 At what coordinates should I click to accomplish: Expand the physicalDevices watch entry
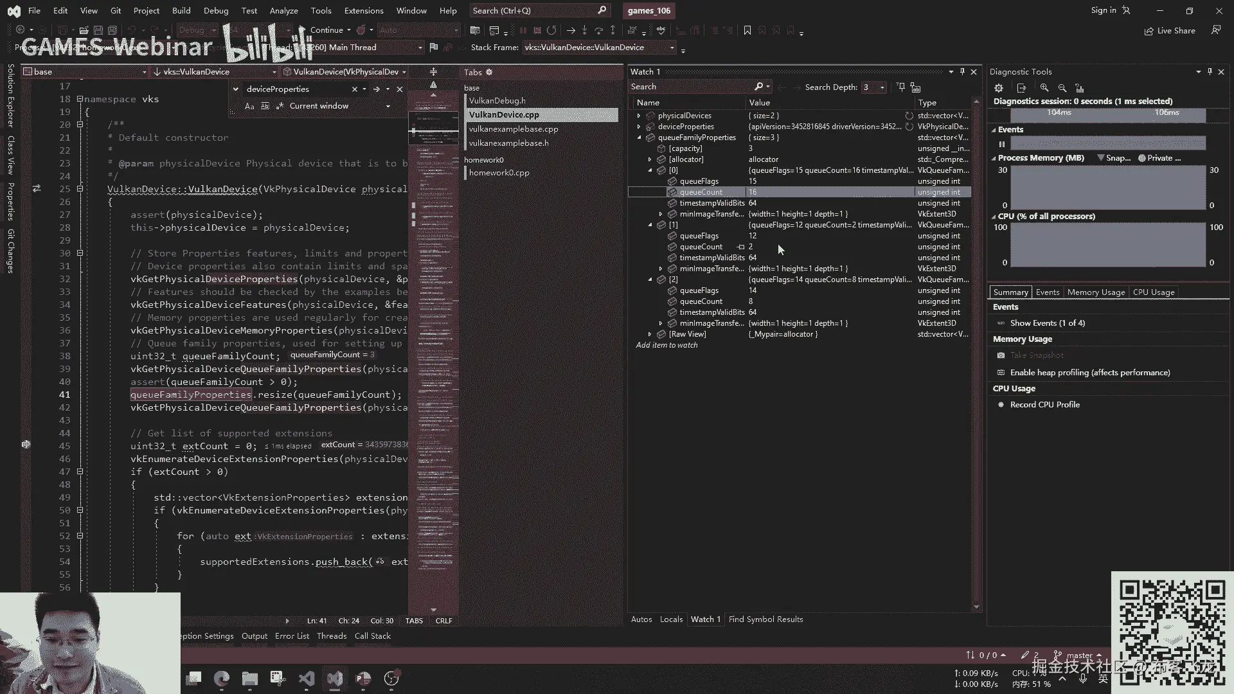click(x=639, y=116)
